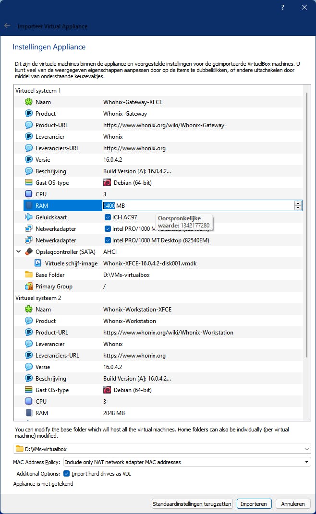
Task: Decrease RAM with the spinner down arrow
Action: [298, 208]
